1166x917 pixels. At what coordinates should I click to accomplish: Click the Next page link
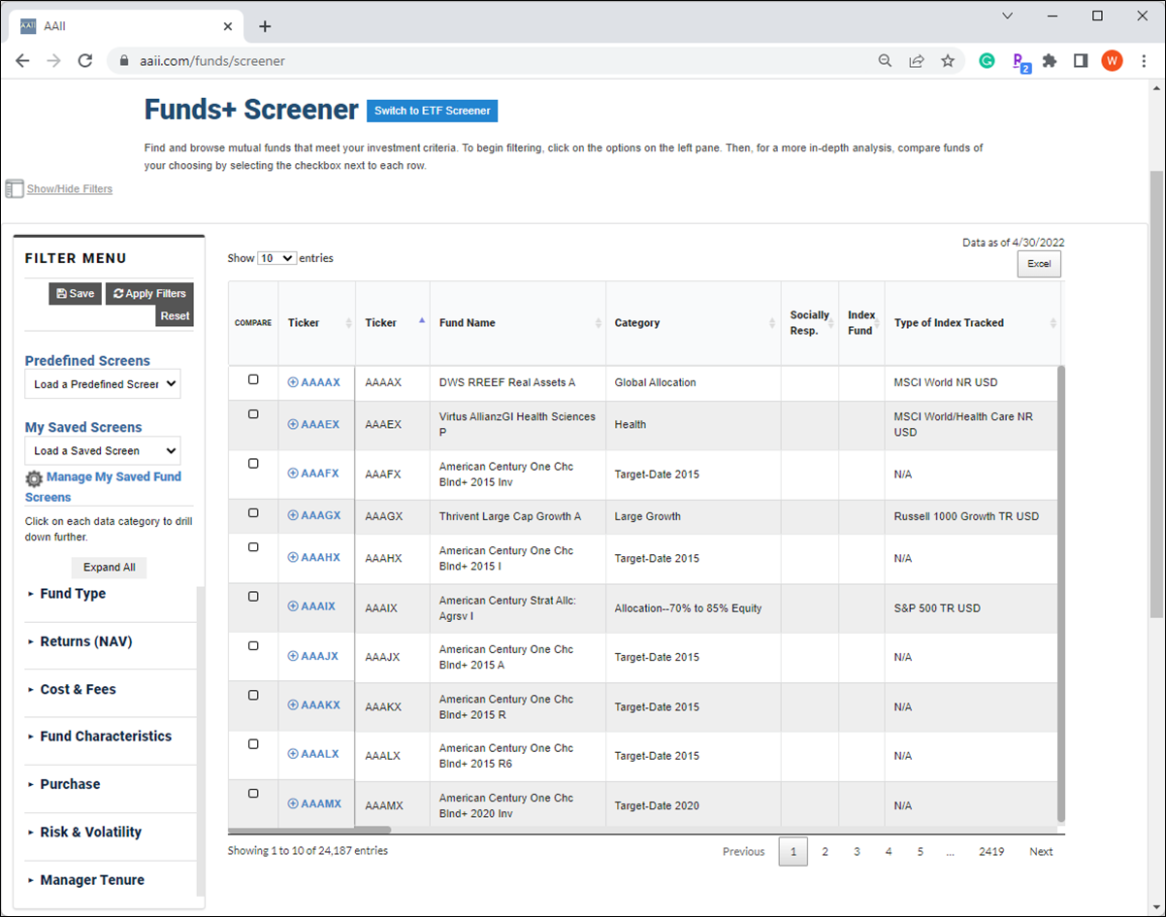(1041, 852)
